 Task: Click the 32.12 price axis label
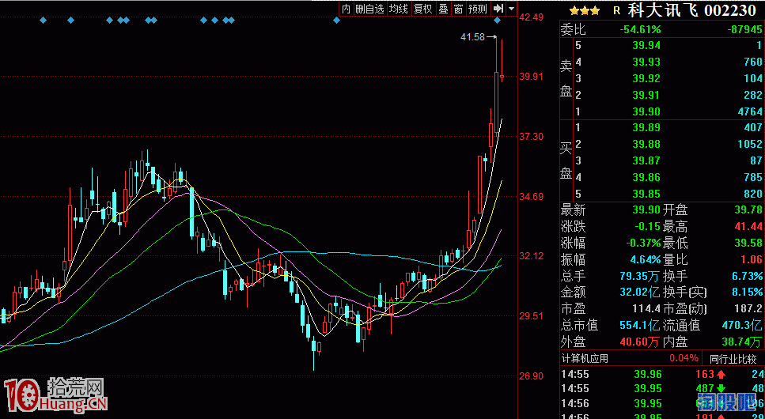(532, 256)
